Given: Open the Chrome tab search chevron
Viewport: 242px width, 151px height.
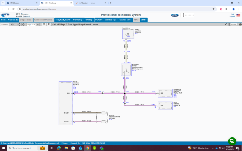Looking at the screenshot, I should [3, 3].
